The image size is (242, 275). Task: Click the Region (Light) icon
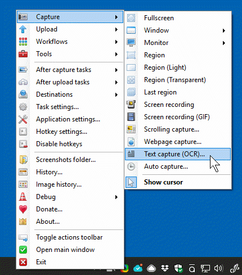pos(131,67)
